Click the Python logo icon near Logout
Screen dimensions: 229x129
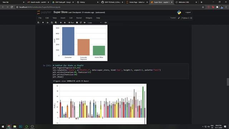tap(179, 13)
